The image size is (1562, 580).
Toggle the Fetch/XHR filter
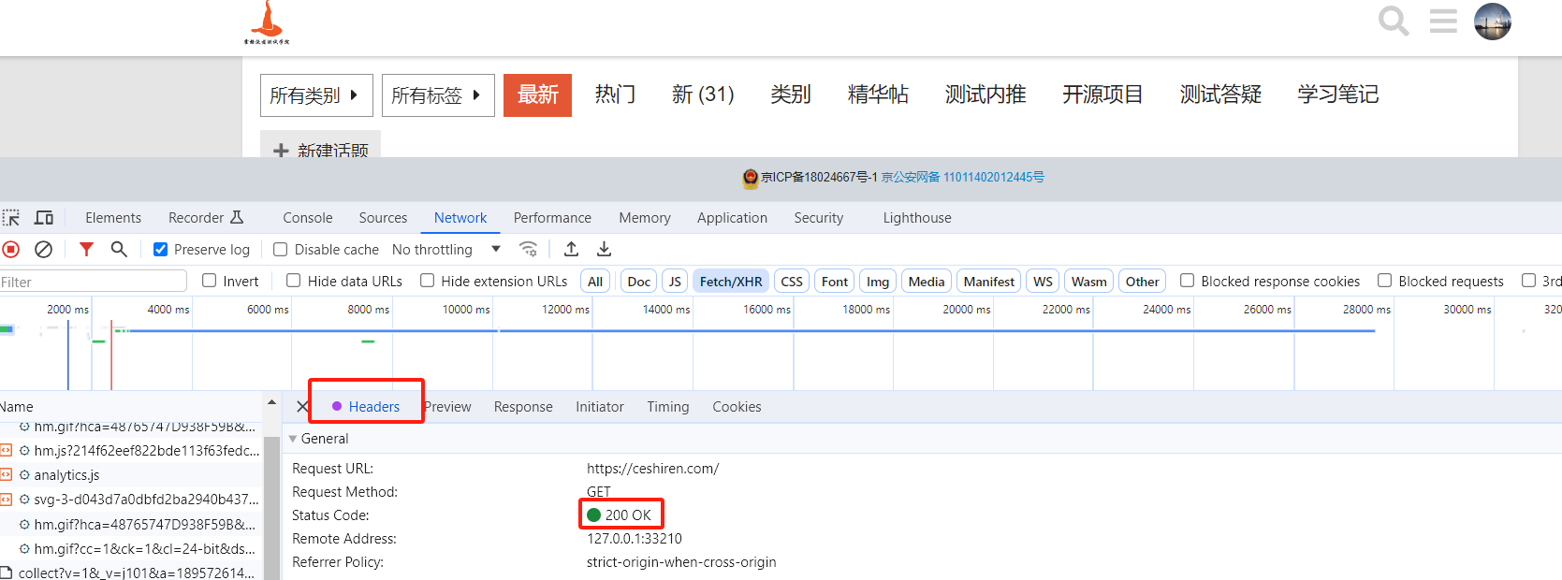[x=731, y=282]
